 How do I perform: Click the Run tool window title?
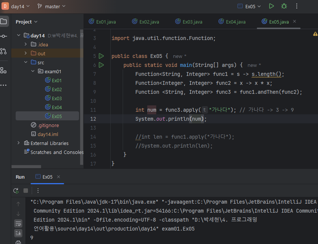pos(20,177)
